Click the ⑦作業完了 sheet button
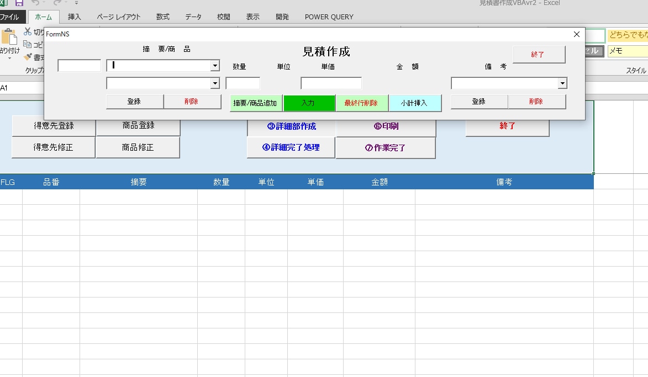The image size is (648, 377). (386, 148)
